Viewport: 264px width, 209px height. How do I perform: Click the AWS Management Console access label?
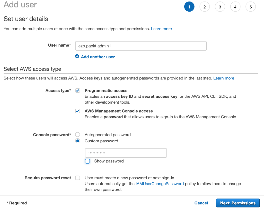(119, 111)
